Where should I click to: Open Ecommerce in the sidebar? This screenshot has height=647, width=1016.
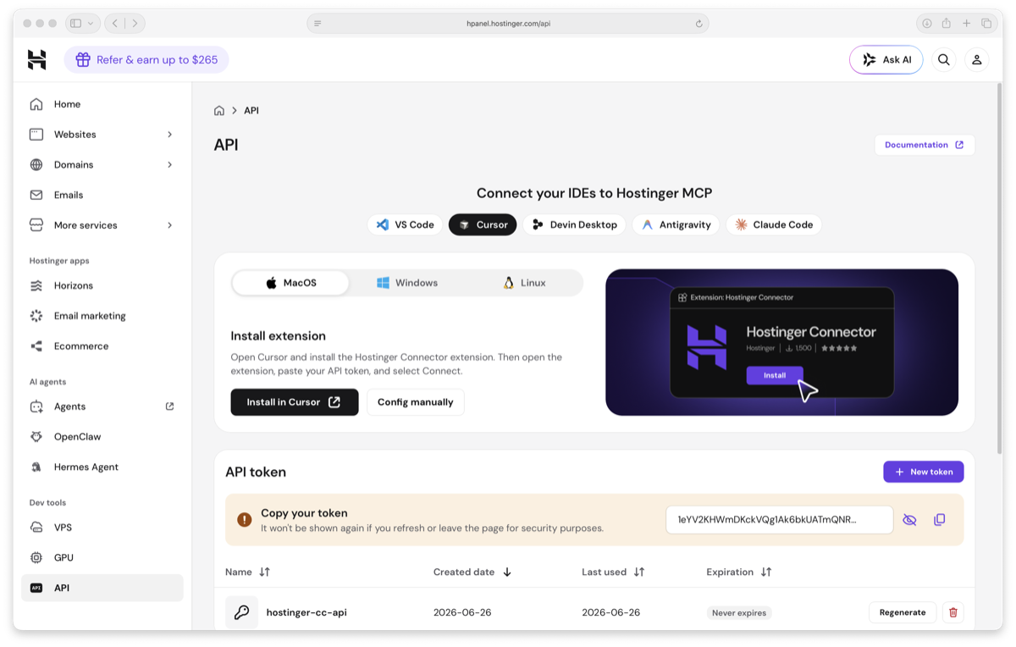coord(102,346)
